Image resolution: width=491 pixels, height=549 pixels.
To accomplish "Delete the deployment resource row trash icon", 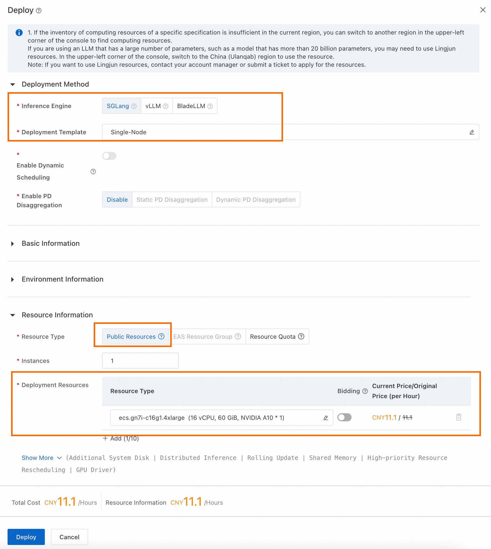I will coord(459,417).
